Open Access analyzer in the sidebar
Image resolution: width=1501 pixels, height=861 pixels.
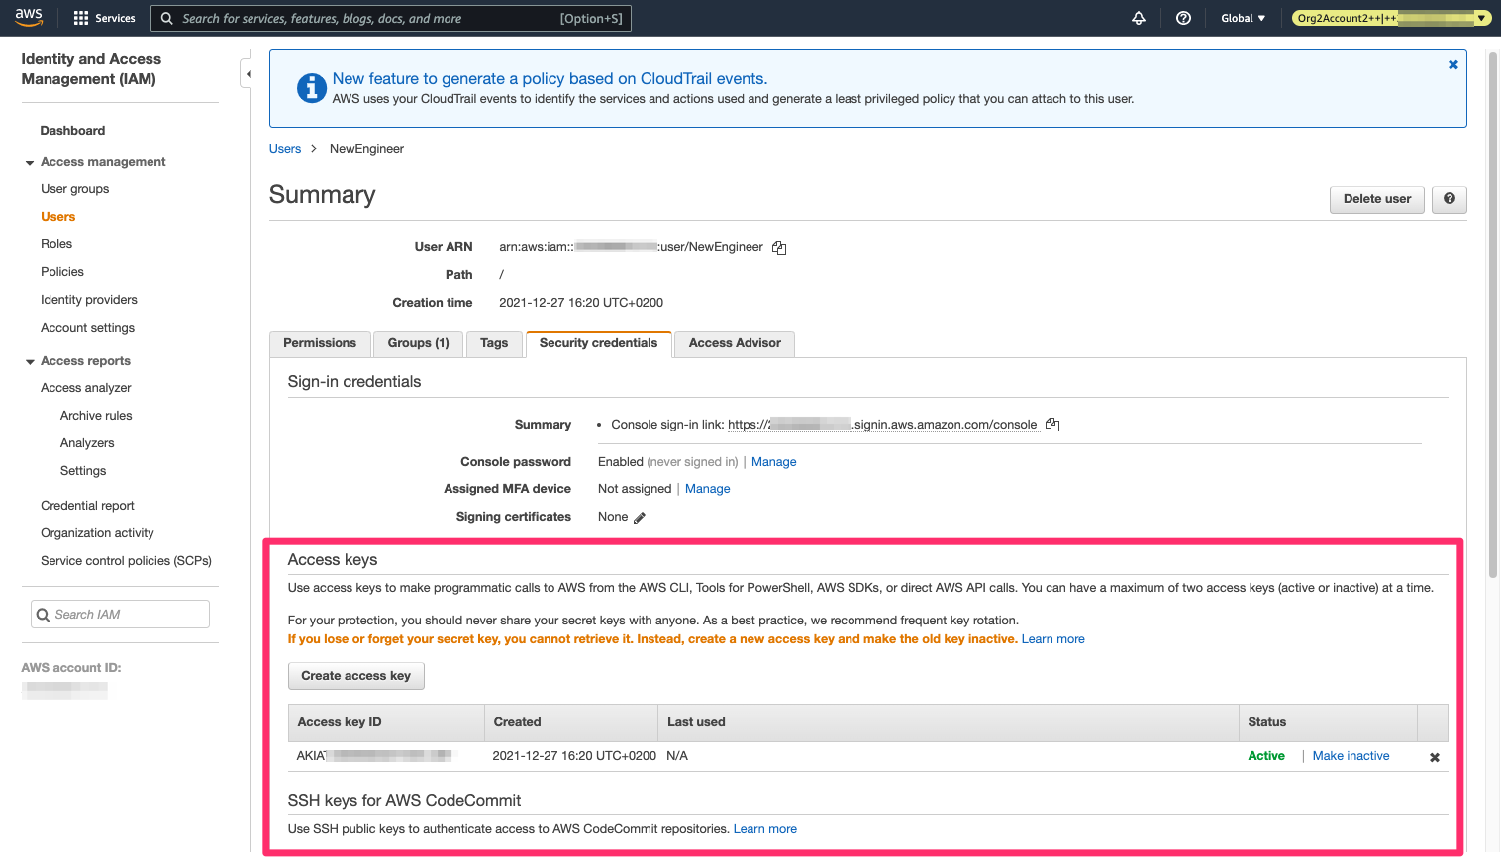[x=86, y=388]
